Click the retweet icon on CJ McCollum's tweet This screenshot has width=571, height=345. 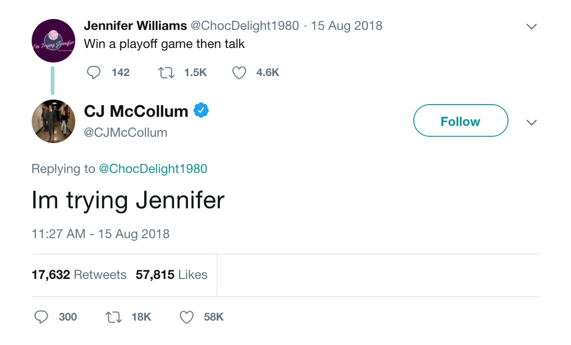113,316
